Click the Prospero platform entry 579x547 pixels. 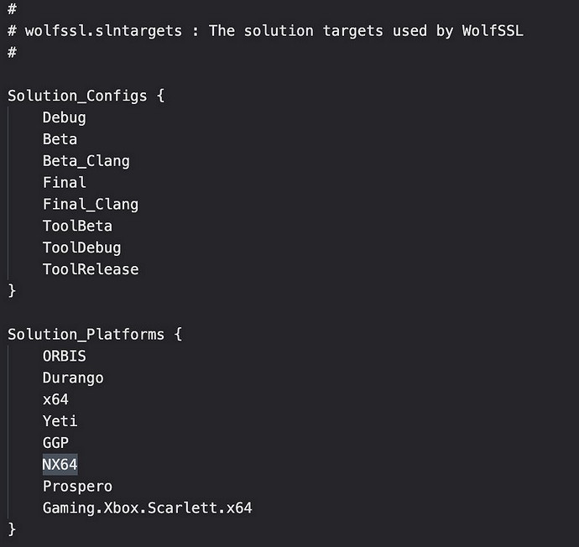77,487
